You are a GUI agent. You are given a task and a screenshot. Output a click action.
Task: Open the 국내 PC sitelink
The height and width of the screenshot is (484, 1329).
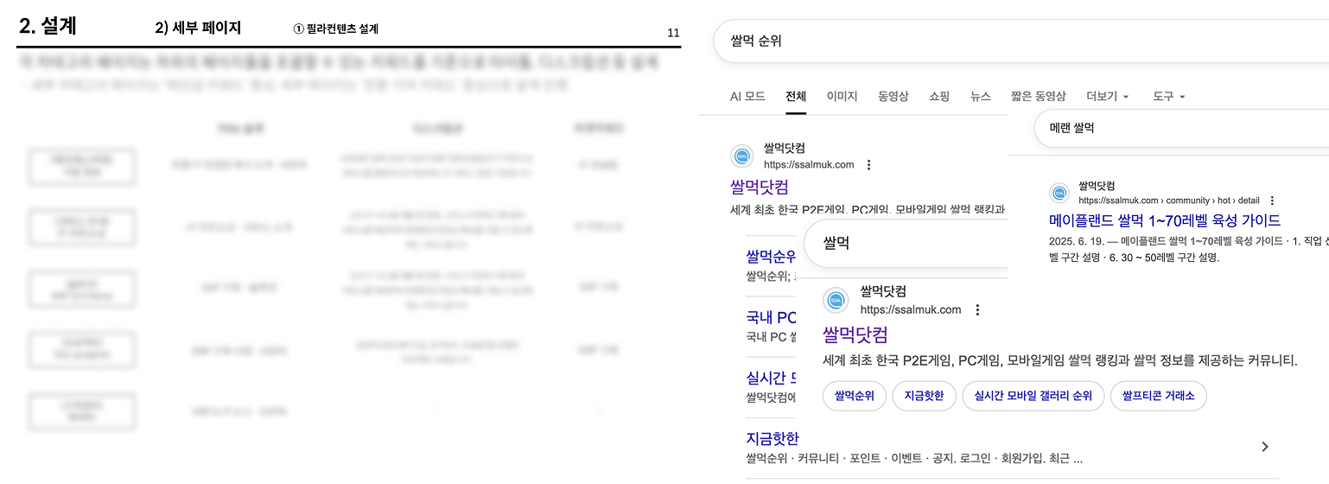771,317
